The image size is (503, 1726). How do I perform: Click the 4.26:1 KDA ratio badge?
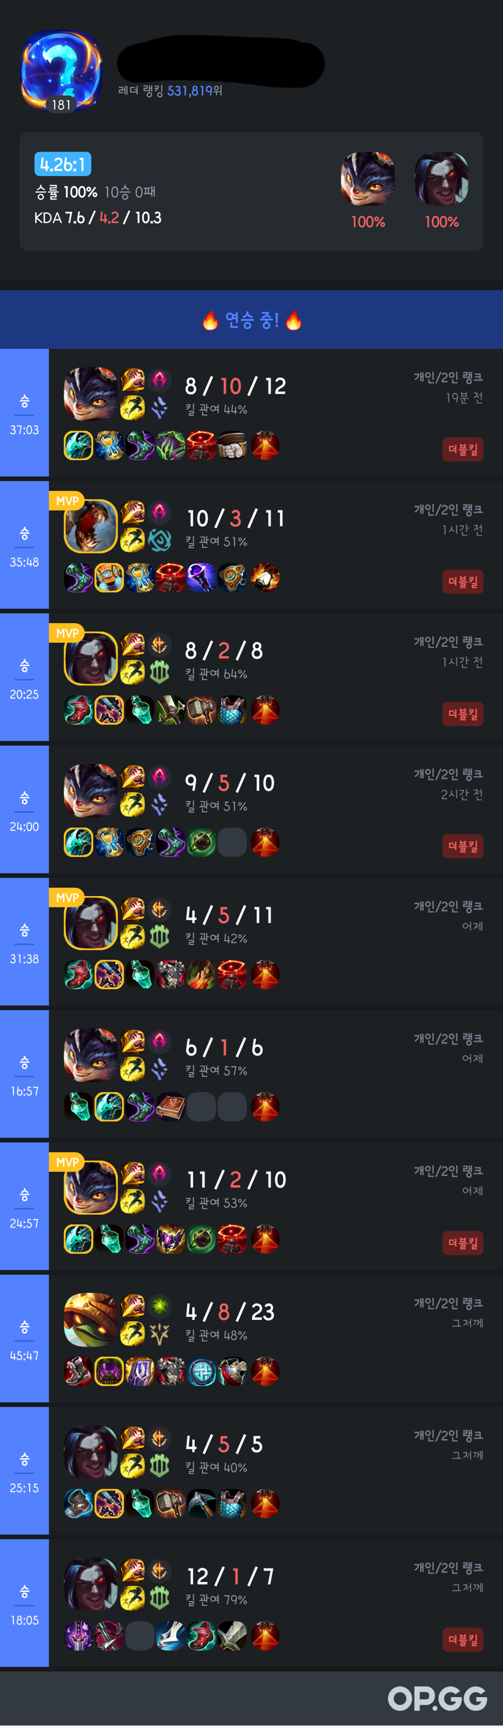click(62, 164)
